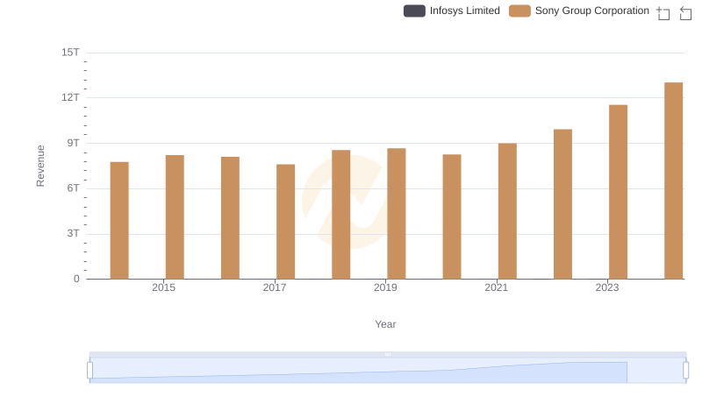The height and width of the screenshot is (404, 702).
Task: Toggle Sony Group Corporation legend series
Action: [579, 11]
